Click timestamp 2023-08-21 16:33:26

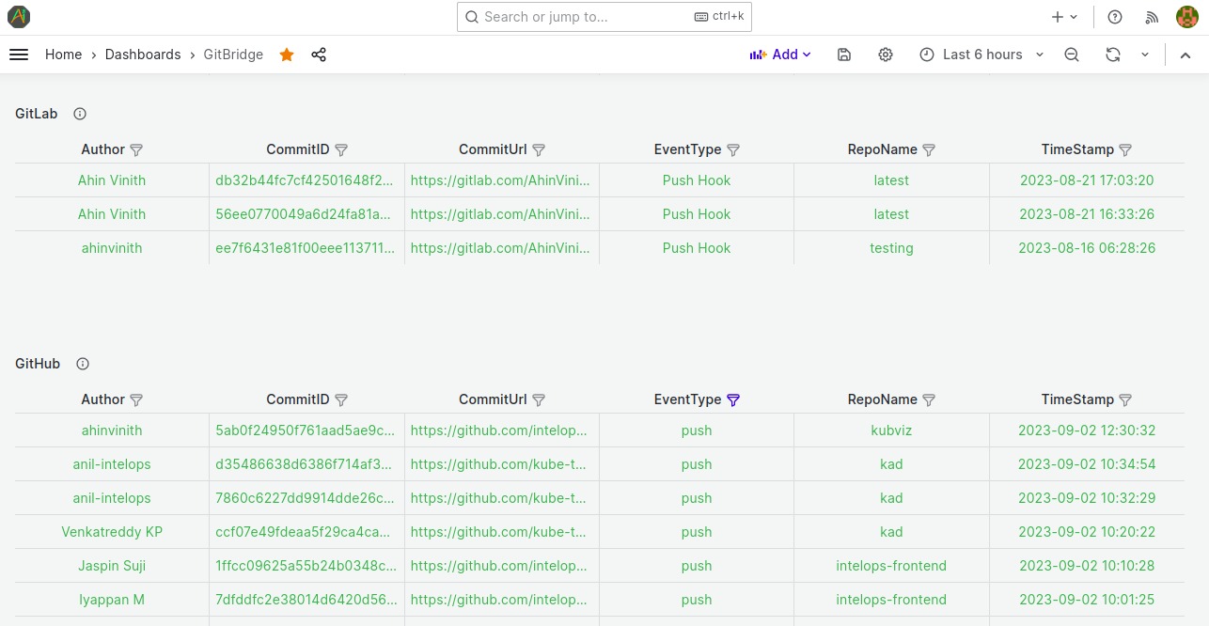[x=1087, y=214]
